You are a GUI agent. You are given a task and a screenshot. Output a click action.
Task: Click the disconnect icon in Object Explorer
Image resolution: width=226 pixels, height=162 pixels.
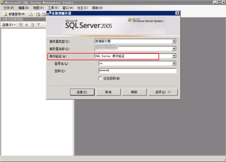click(x=21, y=25)
